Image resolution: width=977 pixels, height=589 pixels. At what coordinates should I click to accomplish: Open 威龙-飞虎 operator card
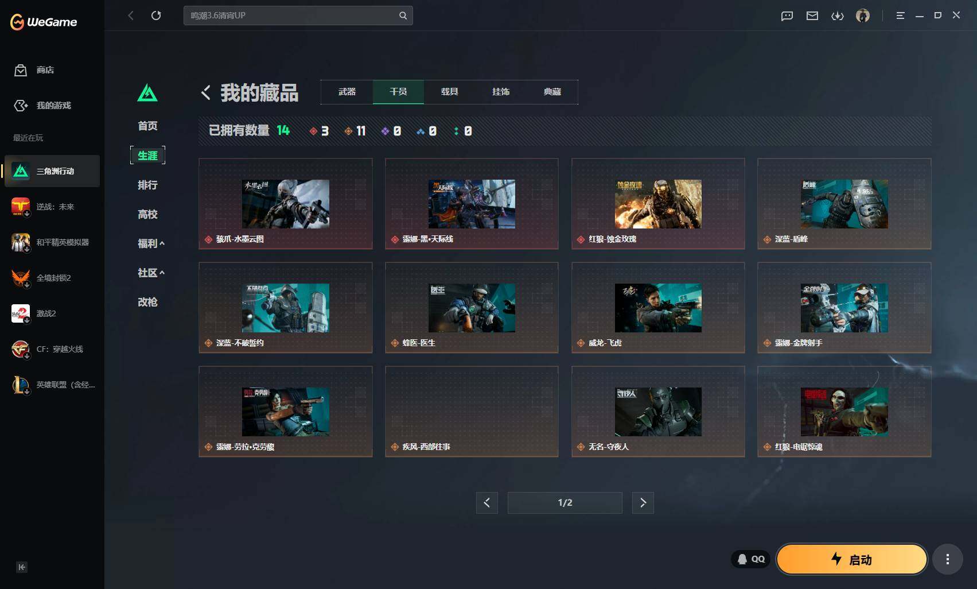click(658, 308)
